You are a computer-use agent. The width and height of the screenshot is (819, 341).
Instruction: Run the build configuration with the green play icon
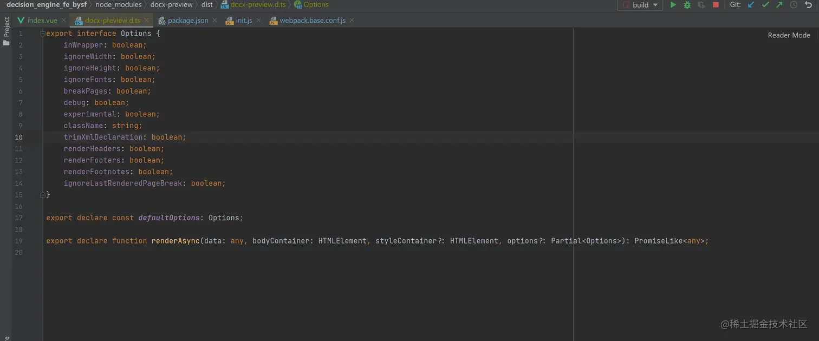[x=673, y=5]
